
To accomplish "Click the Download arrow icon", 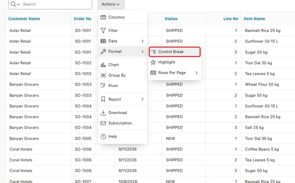I will [x=103, y=112].
